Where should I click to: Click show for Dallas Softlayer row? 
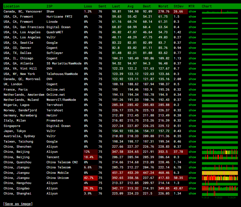[x=192, y=53]
